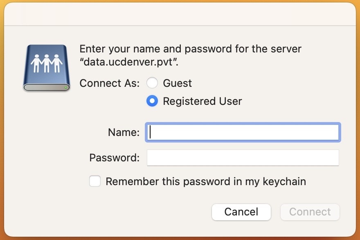Click the "Guest" option label text
The height and width of the screenshot is (240, 360).
coord(177,84)
